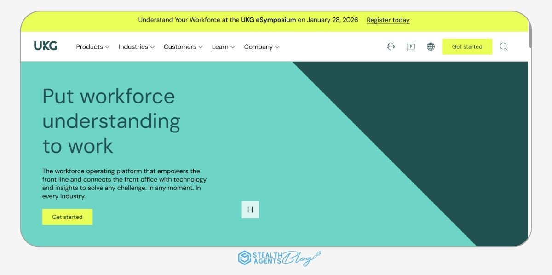Click the question mark chat bubble icon
The height and width of the screenshot is (275, 552).
[x=411, y=46]
